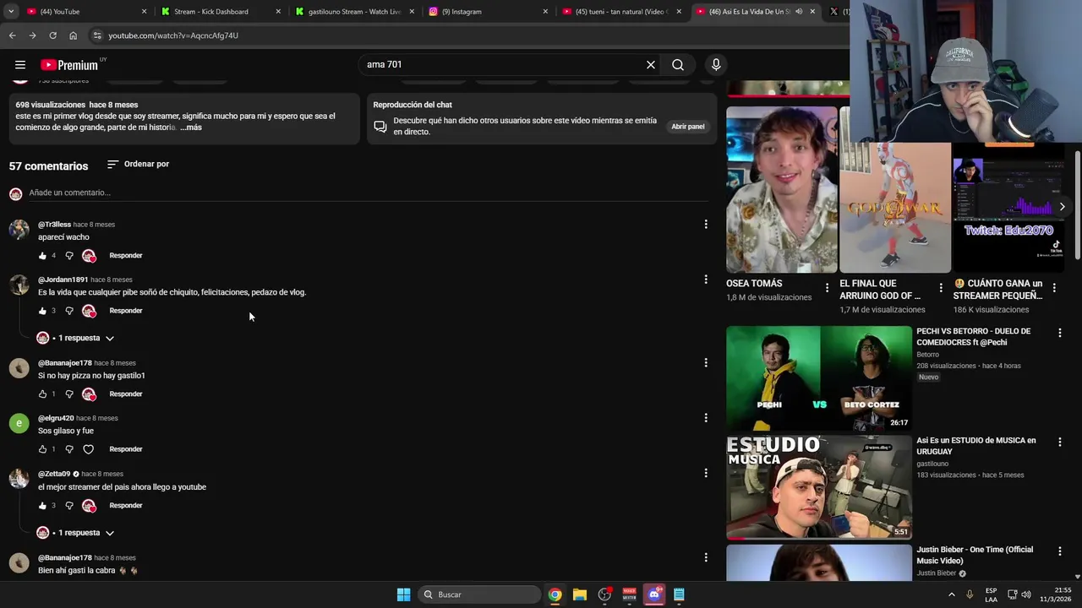Open Chrome tab search dropdown arrow
The image size is (1082, 608).
click(11, 12)
